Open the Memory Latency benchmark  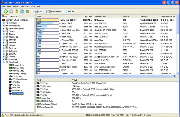click(x=19, y=74)
